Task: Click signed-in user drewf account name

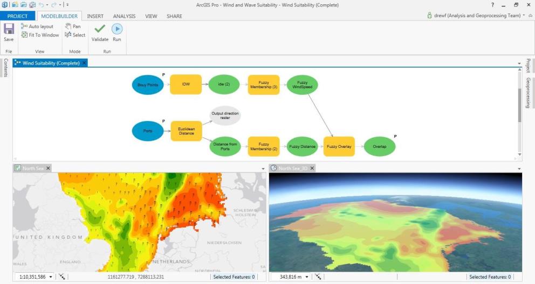Action: pos(477,15)
